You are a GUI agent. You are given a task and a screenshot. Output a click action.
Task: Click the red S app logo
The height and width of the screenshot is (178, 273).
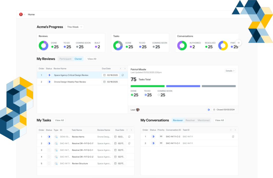click(21, 14)
